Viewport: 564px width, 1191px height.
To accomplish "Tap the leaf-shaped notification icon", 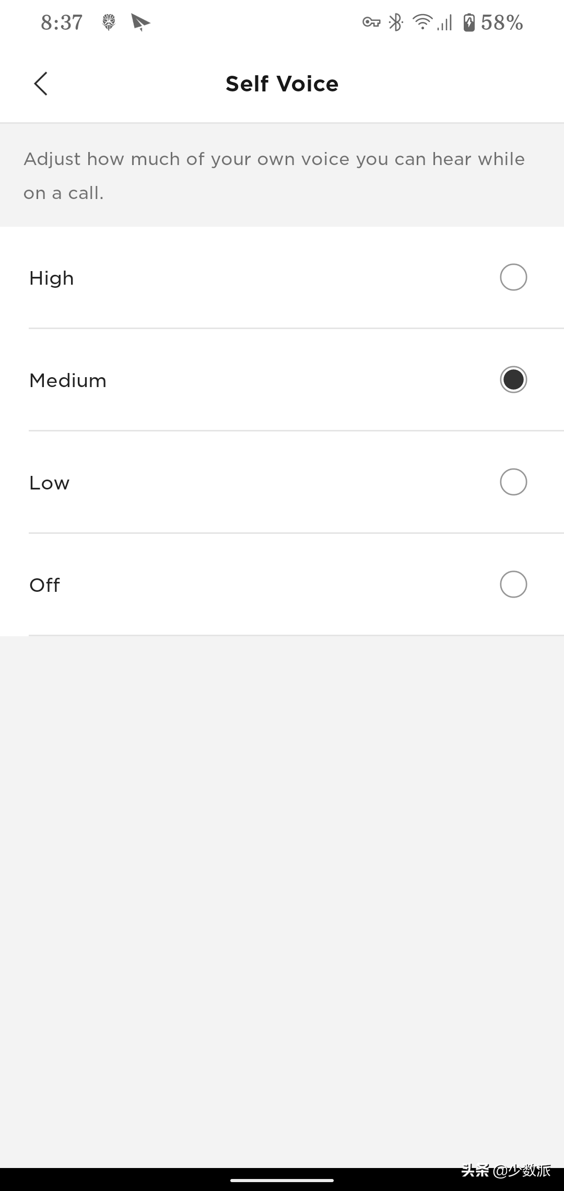I will (x=109, y=22).
